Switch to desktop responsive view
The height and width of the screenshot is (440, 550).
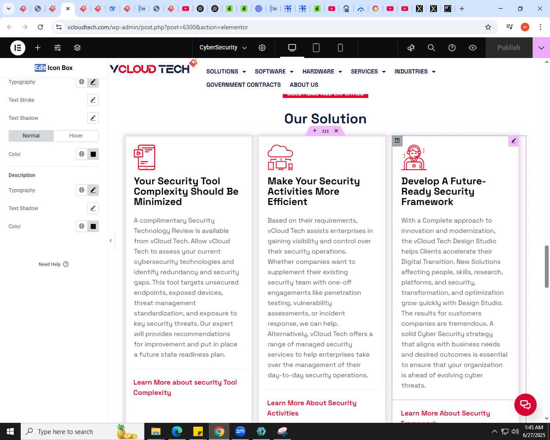coord(292,48)
